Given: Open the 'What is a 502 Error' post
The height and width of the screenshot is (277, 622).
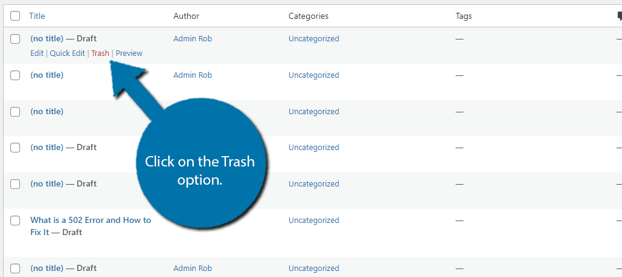Looking at the screenshot, I should pos(91,226).
